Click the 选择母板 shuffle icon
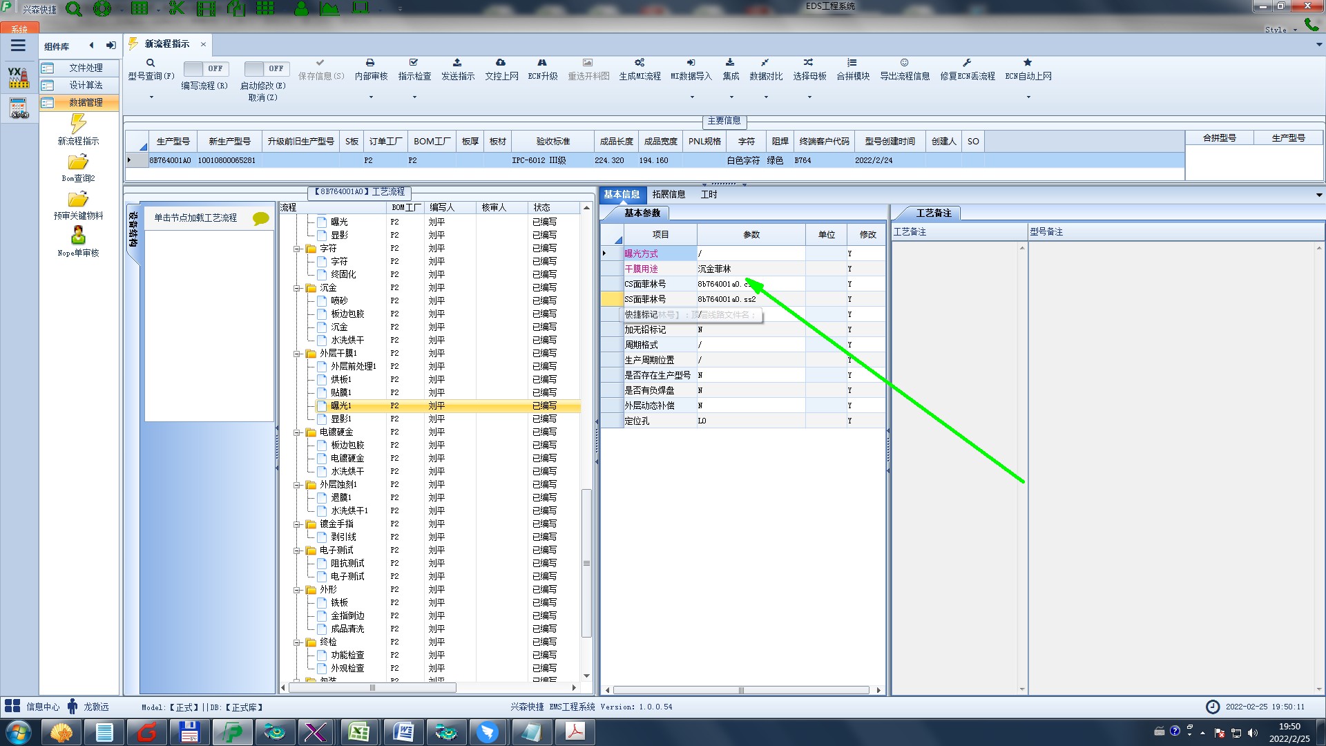The image size is (1326, 746). coord(809,62)
